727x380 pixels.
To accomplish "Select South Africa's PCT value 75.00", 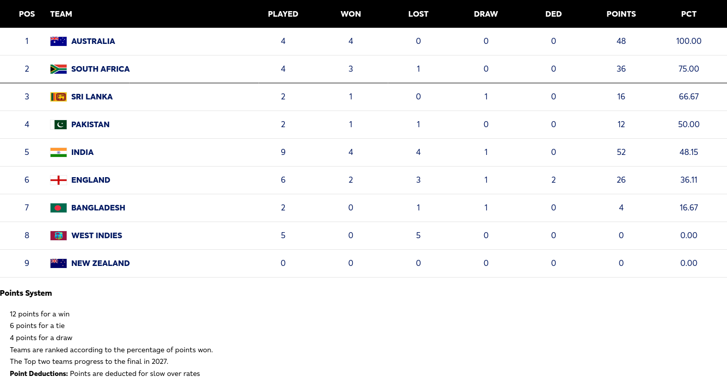I will coord(689,69).
